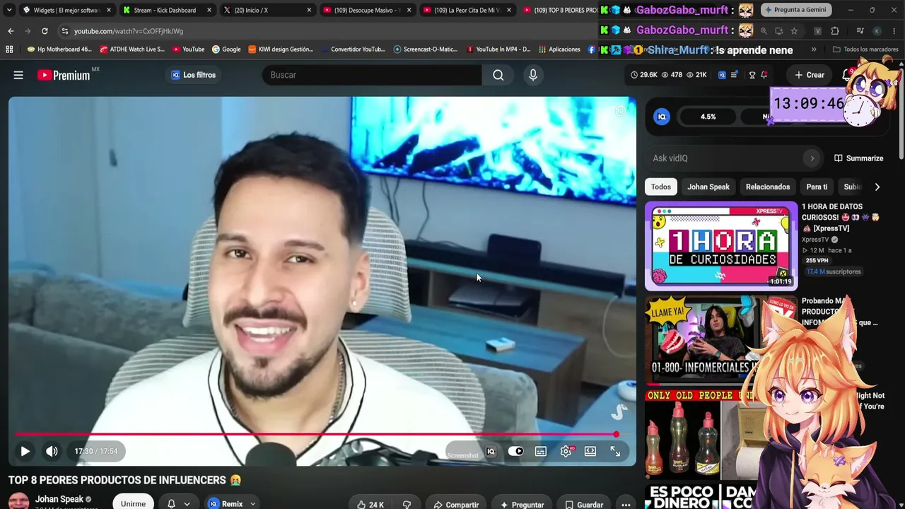Switch to Widgets browser tab
905x509 pixels.
pos(66,10)
